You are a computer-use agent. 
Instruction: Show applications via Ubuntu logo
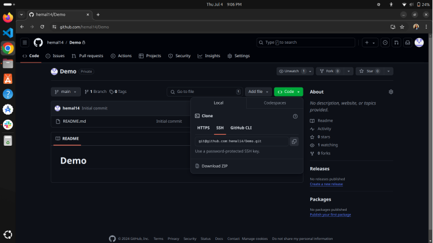click(x=8, y=234)
